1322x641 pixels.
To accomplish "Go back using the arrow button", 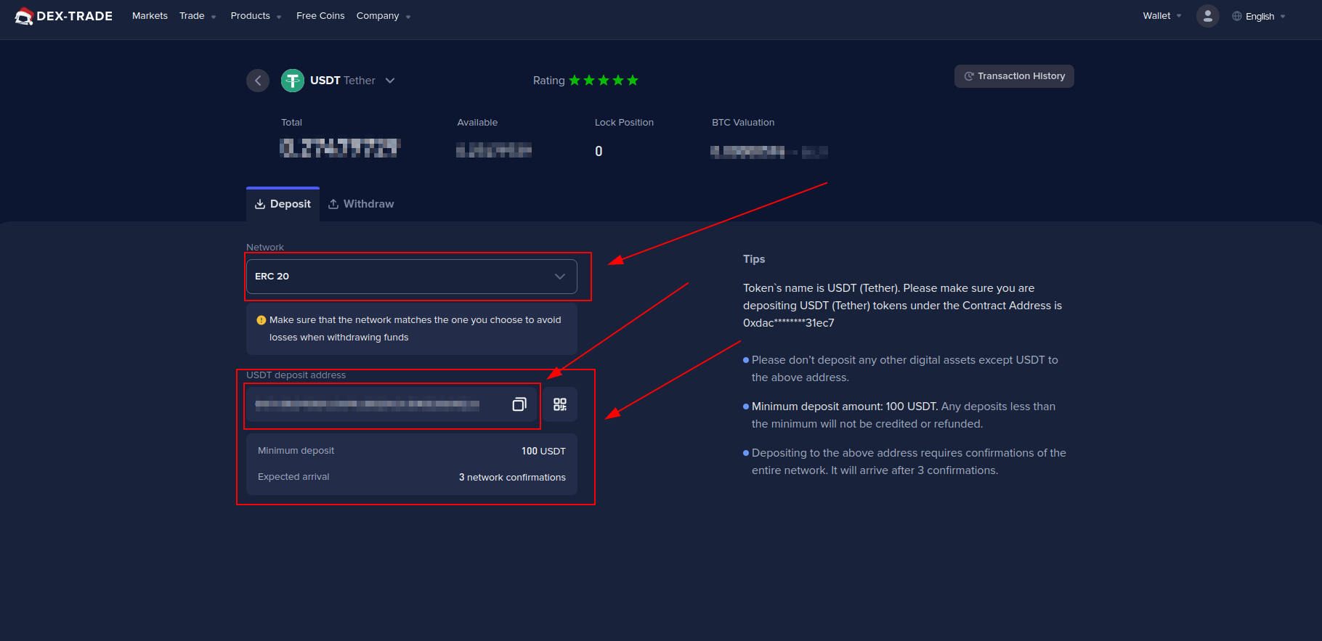I will (258, 81).
